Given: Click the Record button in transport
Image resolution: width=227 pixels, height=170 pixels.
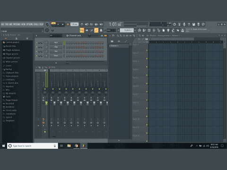Looking at the screenshot, I should 68,24.
